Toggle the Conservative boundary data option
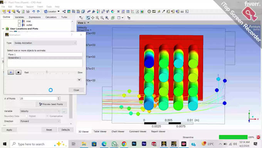This screenshot has height=148, width=262. tap(47, 116)
